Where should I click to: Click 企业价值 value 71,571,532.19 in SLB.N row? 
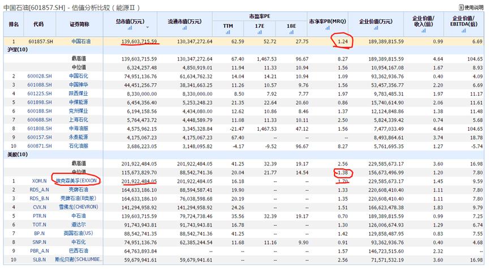click(386, 260)
